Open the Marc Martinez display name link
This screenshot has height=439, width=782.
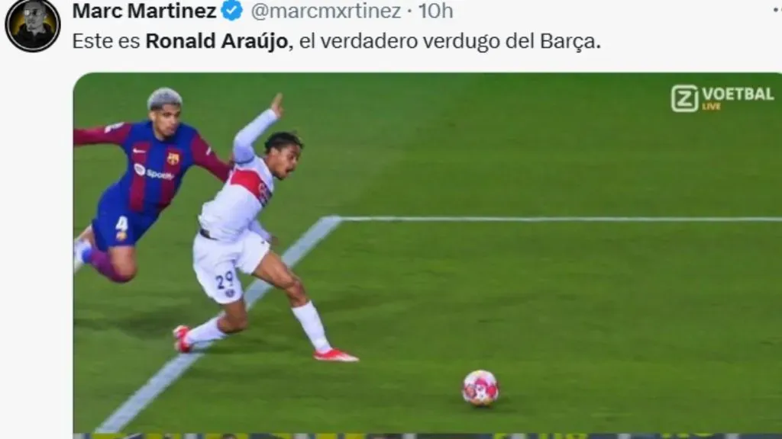click(144, 11)
